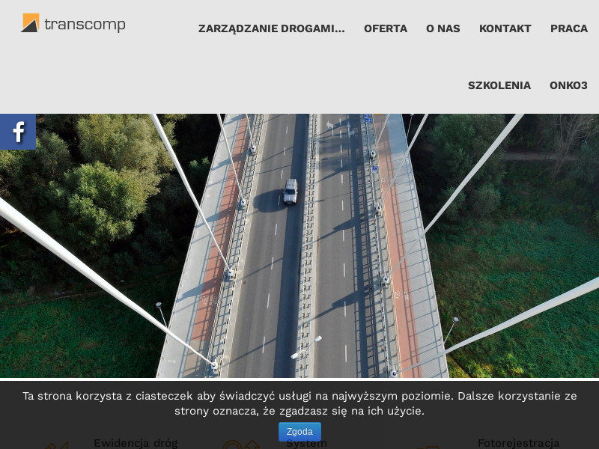Open the O NAS menu item

tap(443, 28)
